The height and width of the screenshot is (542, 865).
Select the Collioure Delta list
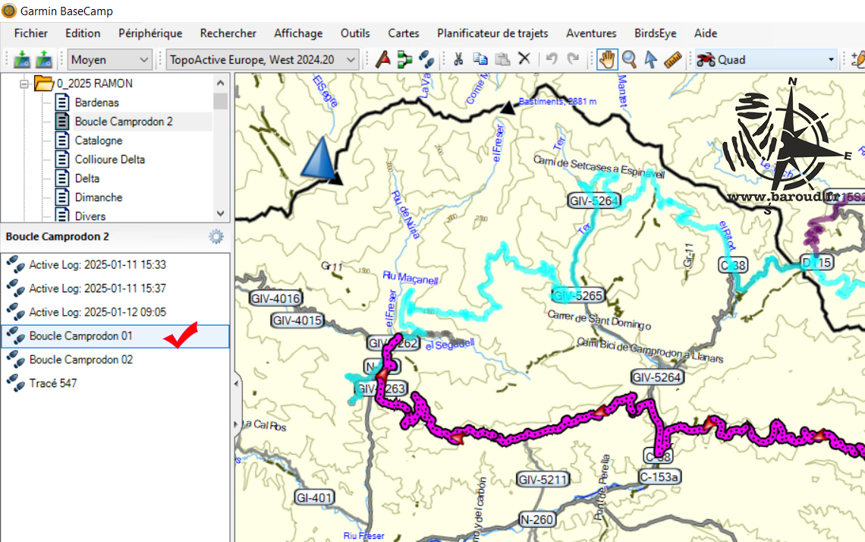pos(110,159)
